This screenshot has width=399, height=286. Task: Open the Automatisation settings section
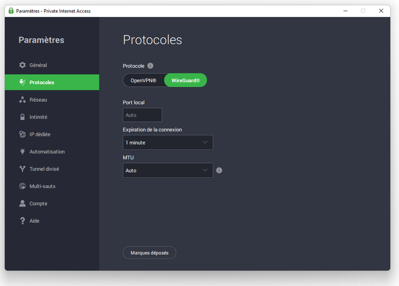pos(52,152)
